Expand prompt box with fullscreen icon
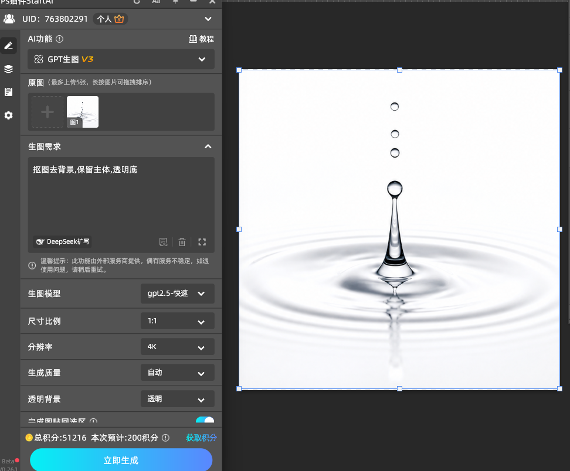The width and height of the screenshot is (570, 471). 202,242
